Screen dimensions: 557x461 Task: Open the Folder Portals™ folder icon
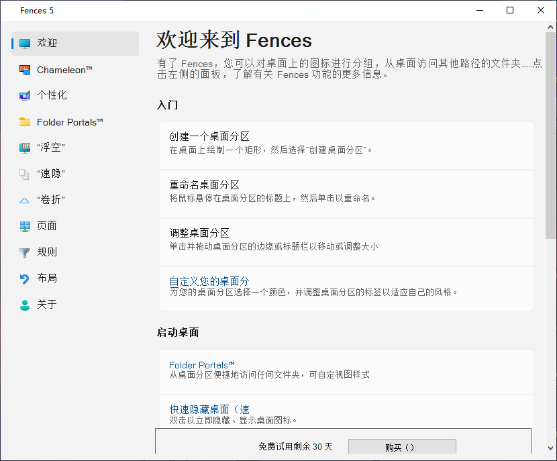[25, 122]
